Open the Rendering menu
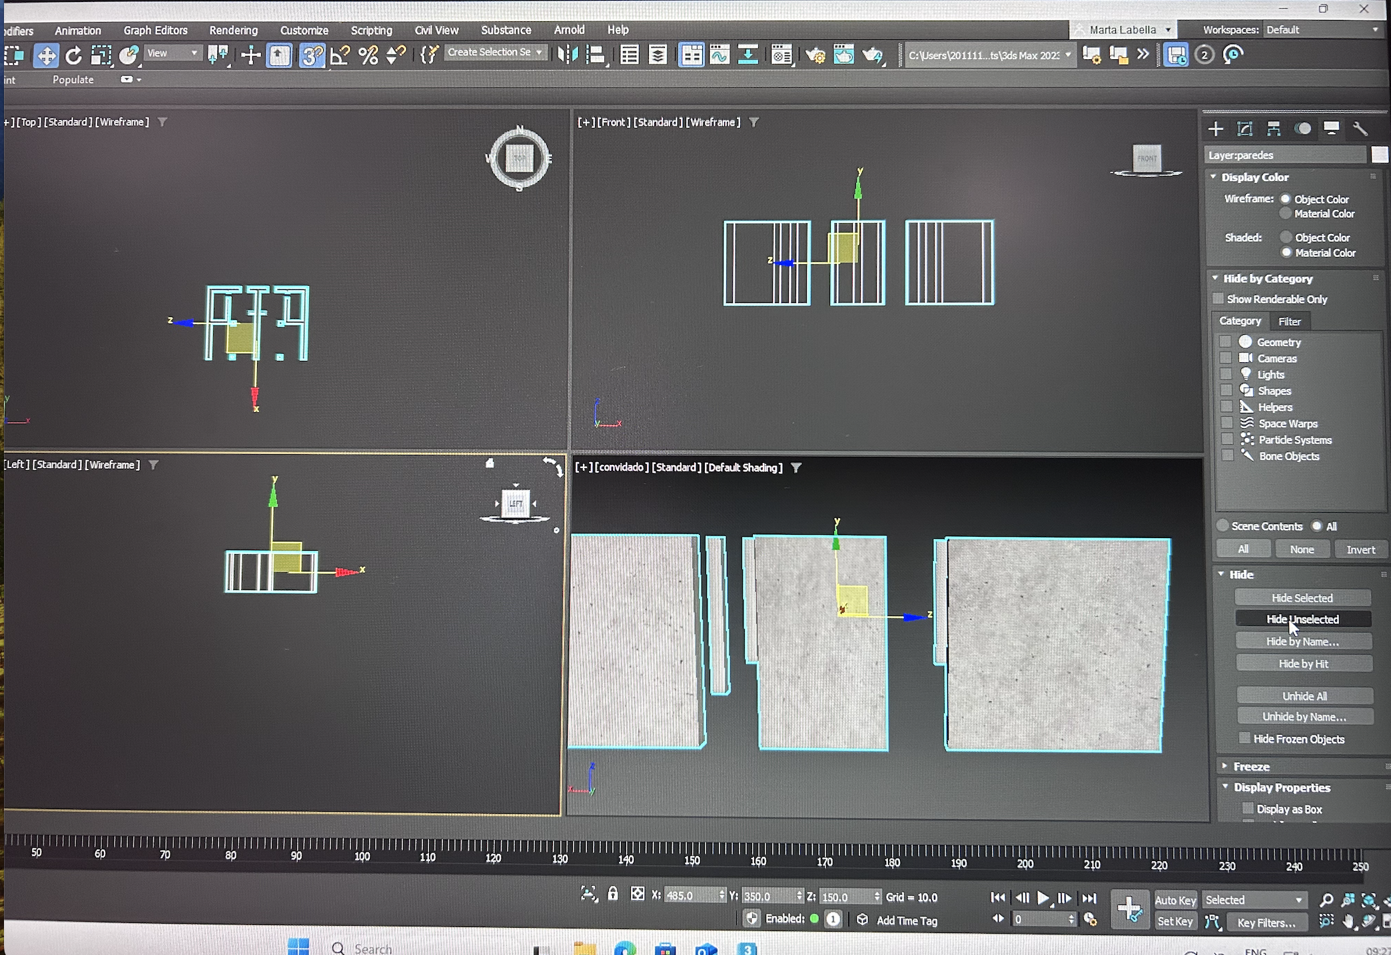Image resolution: width=1391 pixels, height=955 pixels. click(233, 31)
